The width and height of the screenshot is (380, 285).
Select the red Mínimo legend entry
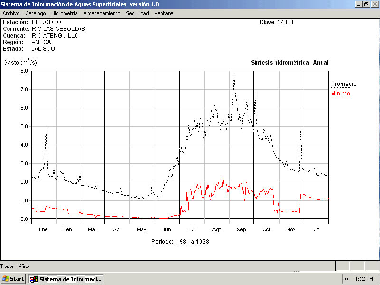(x=340, y=94)
